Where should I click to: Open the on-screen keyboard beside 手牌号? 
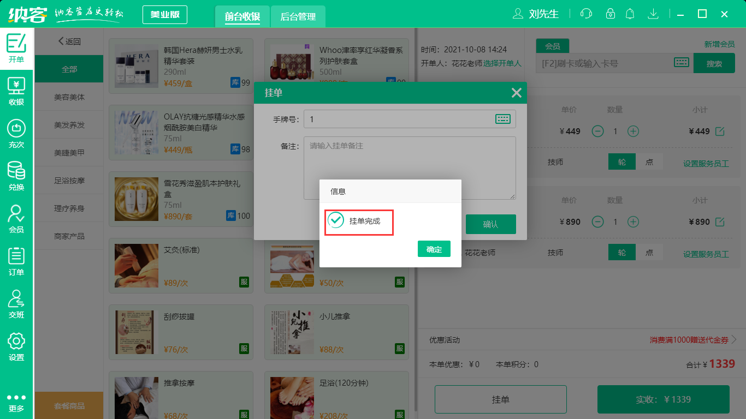click(x=502, y=118)
